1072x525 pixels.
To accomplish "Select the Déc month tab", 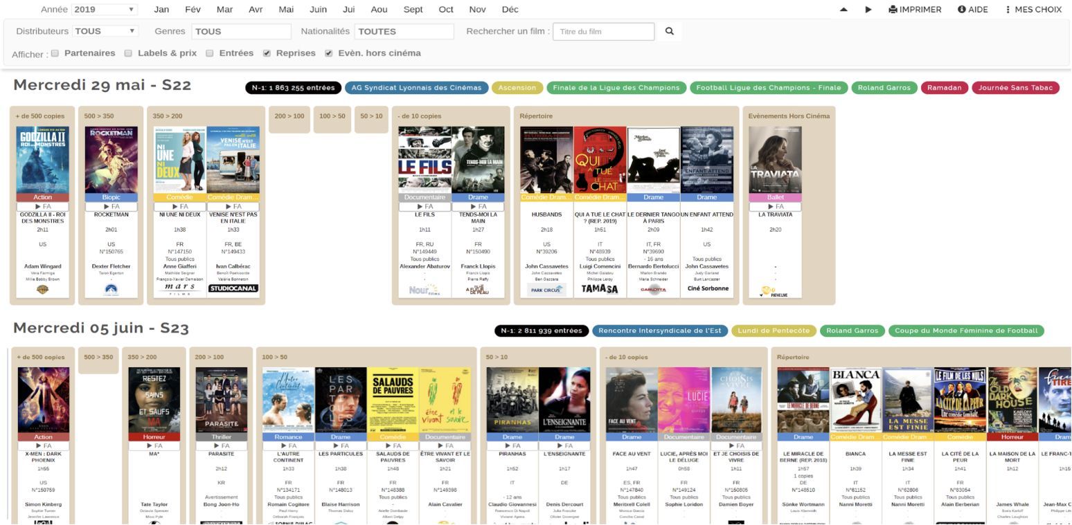I will pyautogui.click(x=510, y=10).
